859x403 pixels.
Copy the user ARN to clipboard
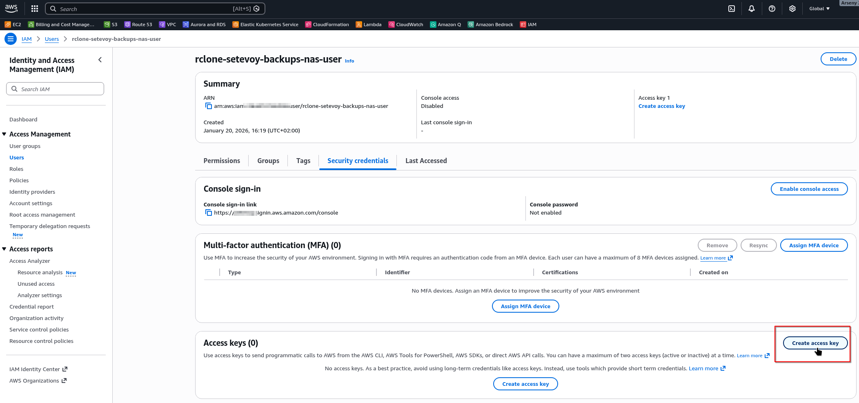click(x=208, y=106)
